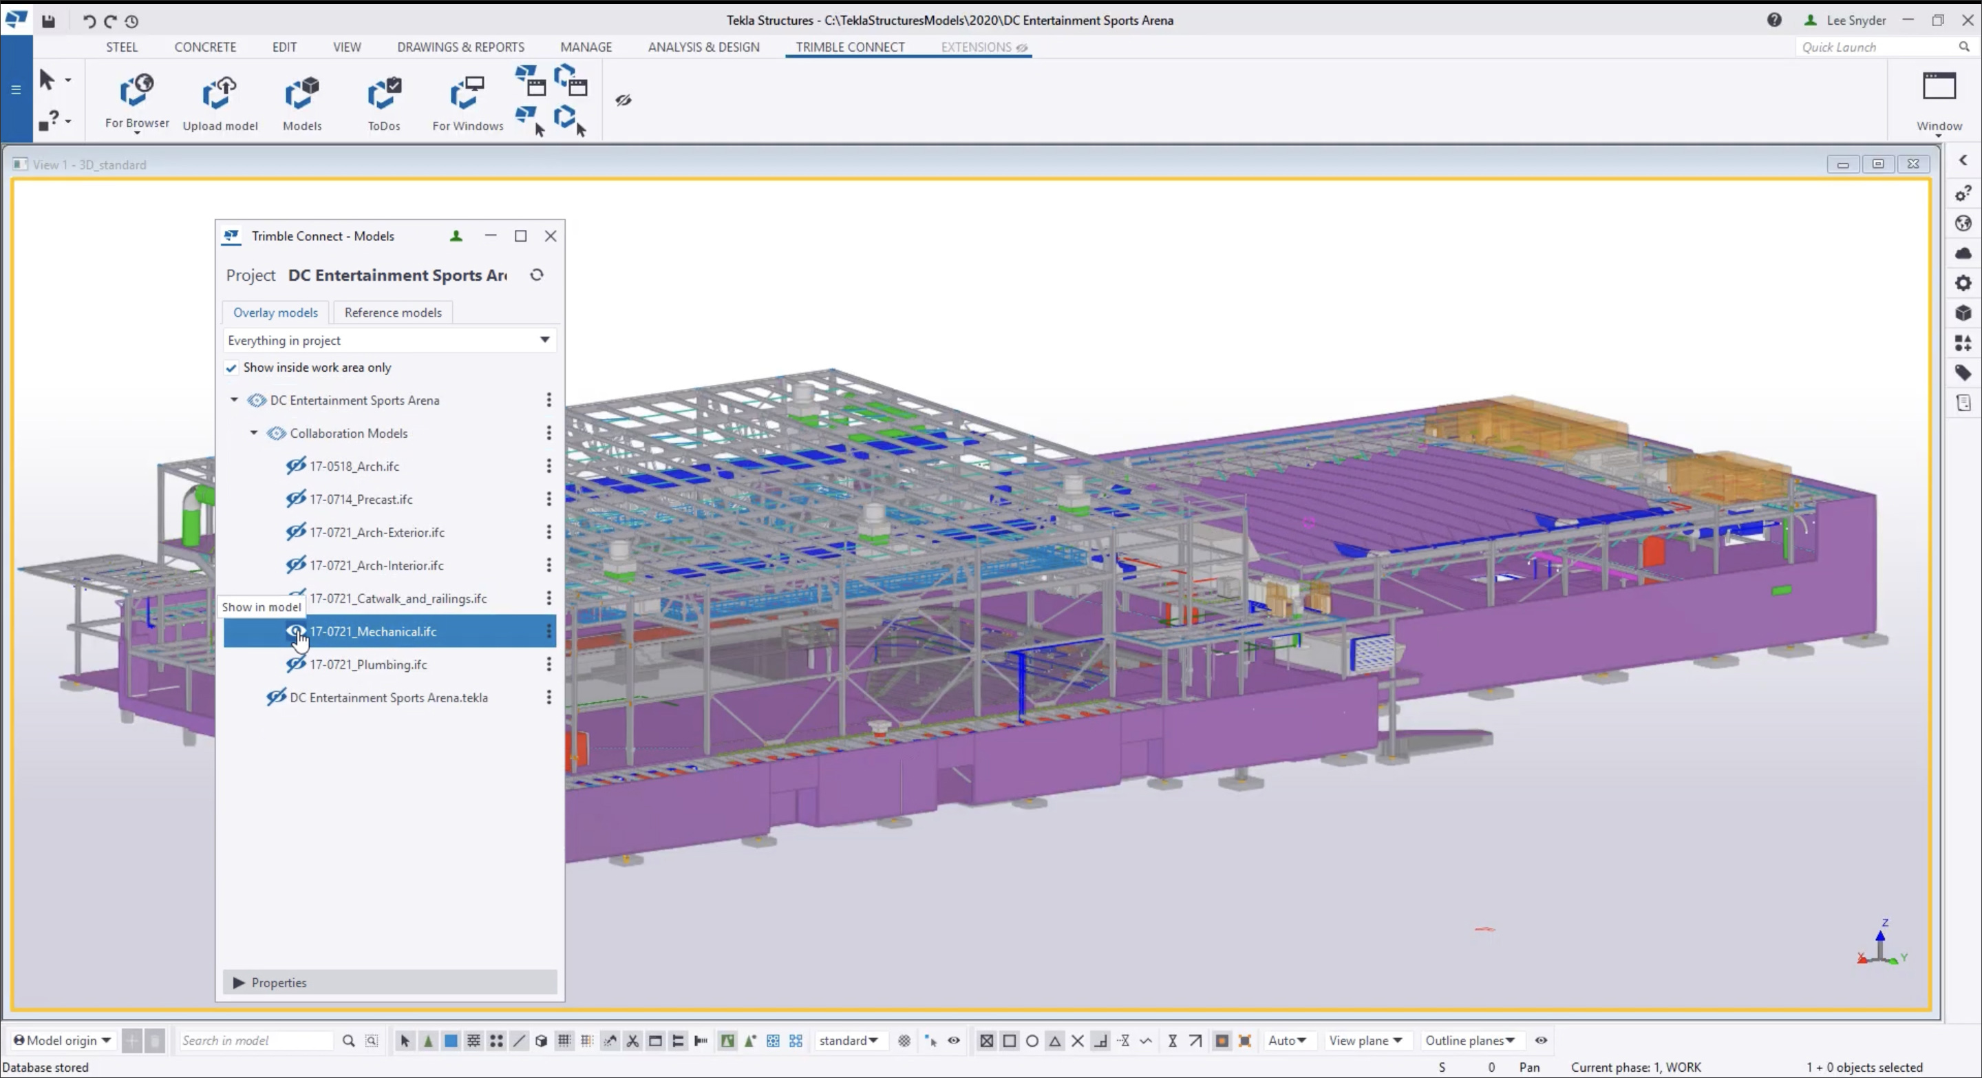Screen dimensions: 1982x1078
Task: Open the tag icon in the side pane
Action: (x=1963, y=373)
